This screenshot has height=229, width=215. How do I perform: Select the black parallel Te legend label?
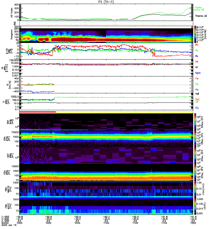point(197,94)
